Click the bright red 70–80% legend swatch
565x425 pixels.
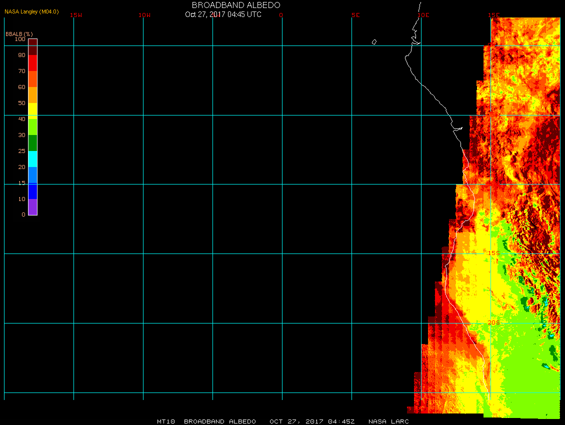pos(32,63)
